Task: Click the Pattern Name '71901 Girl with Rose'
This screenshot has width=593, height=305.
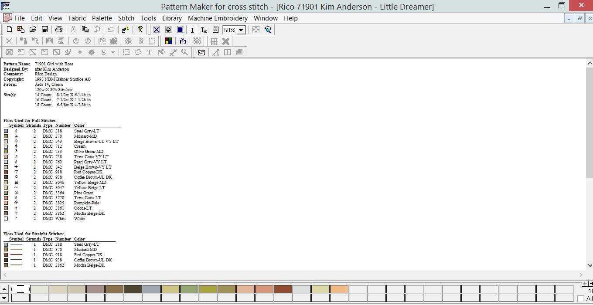Action: click(x=54, y=64)
